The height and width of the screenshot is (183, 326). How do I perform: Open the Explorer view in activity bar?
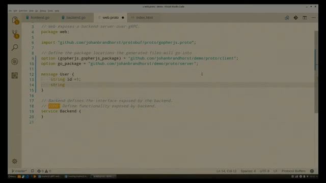pyautogui.click(x=15, y=20)
